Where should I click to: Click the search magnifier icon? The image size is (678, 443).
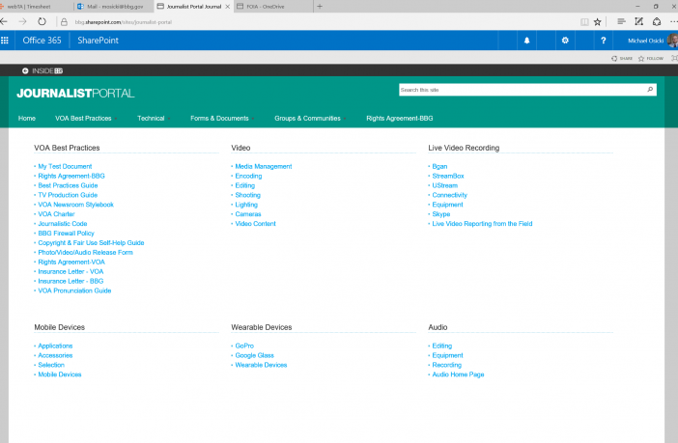pos(650,90)
